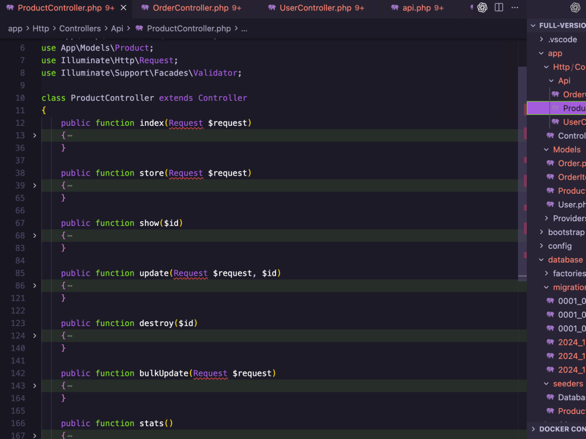The height and width of the screenshot is (439, 586).
Task: Click the Http breadcrumb segment
Action: tap(41, 29)
